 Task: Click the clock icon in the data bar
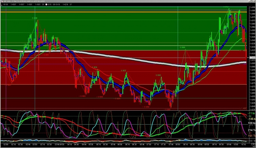[x=46, y=5]
